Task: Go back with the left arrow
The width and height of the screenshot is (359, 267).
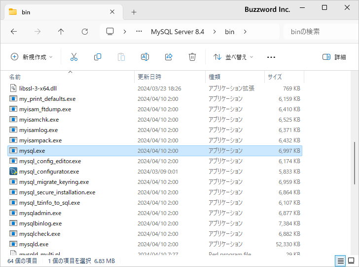Action: pos(14,32)
